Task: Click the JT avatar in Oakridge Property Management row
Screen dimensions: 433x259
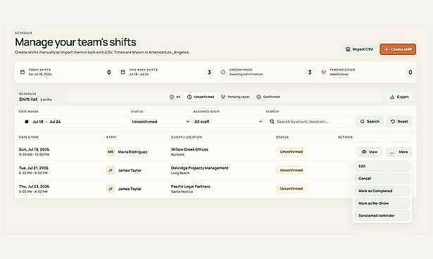Action: pos(111,170)
